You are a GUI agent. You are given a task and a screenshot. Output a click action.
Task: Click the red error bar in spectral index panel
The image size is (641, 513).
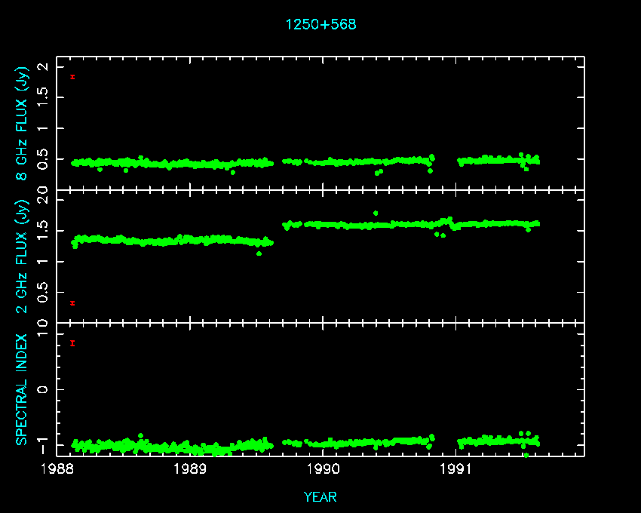pyautogui.click(x=72, y=343)
